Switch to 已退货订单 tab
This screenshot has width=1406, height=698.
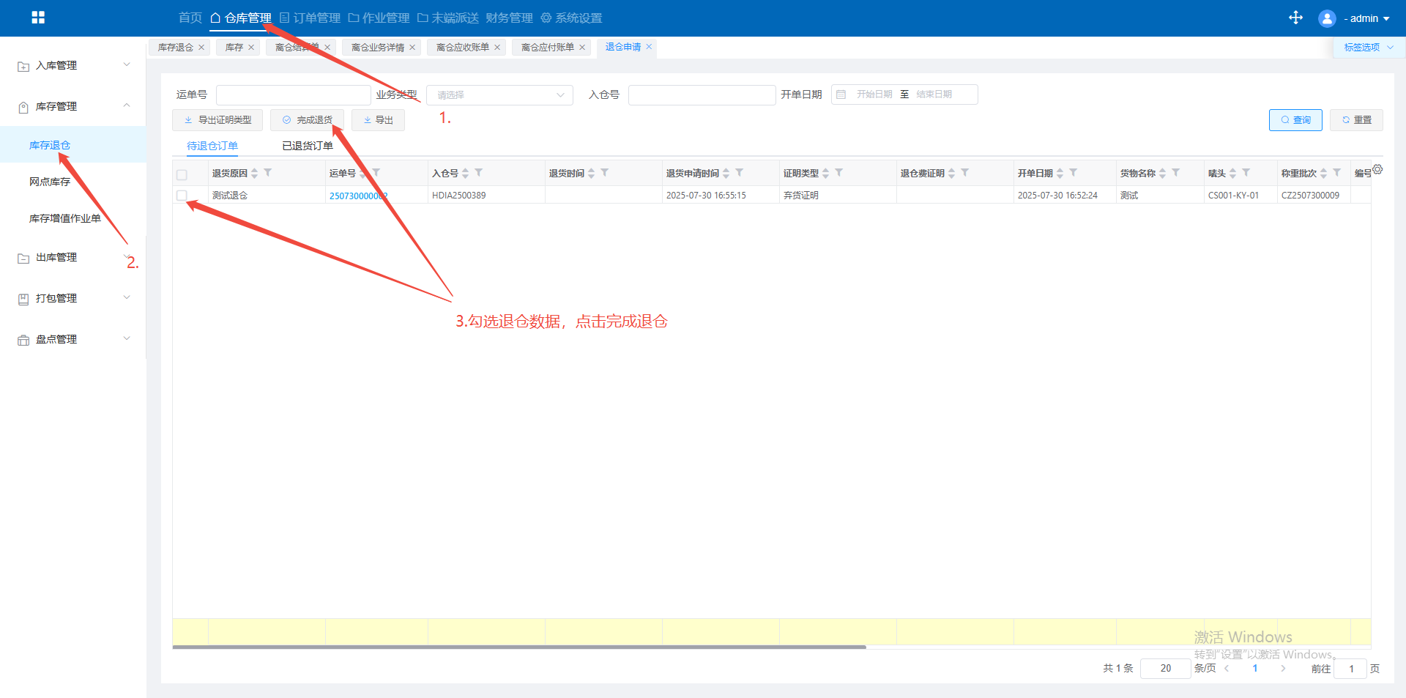(x=308, y=146)
